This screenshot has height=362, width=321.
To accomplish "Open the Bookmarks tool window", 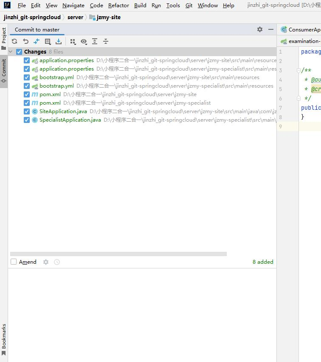I will click(x=4, y=339).
